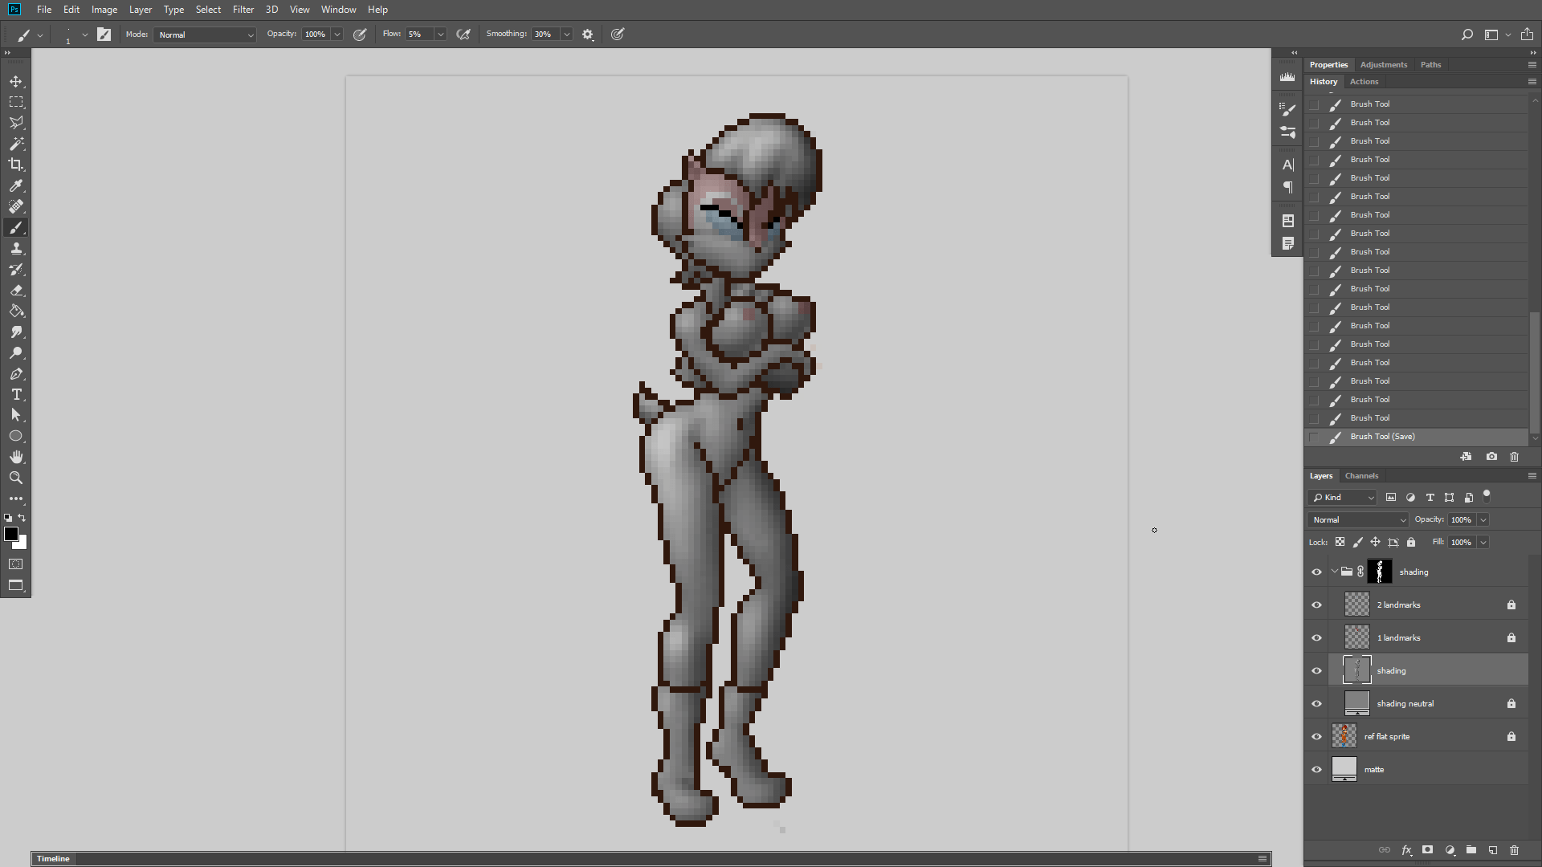The height and width of the screenshot is (867, 1542).
Task: Toggle visibility of ref flat sprite layer
Action: point(1316,736)
